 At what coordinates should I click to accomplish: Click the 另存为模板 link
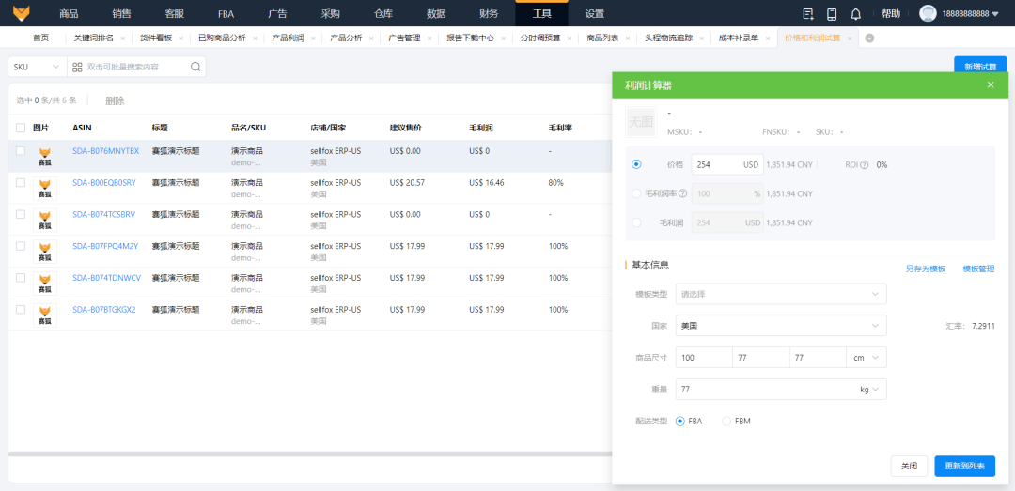click(925, 269)
